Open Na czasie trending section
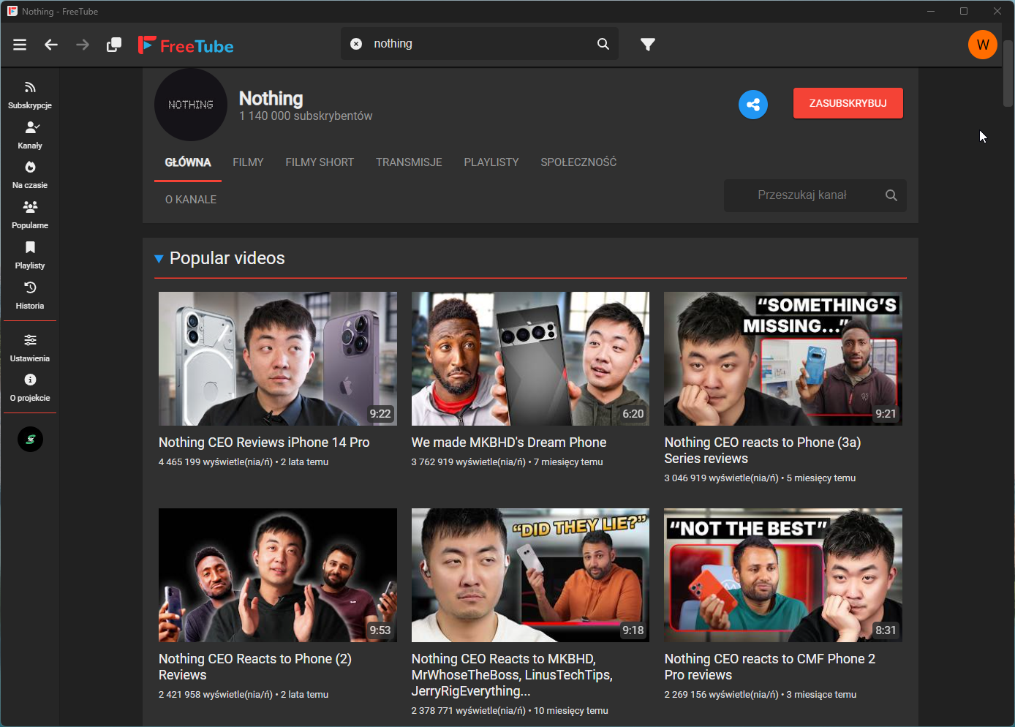Screen dimensions: 1015x727 click(30, 175)
